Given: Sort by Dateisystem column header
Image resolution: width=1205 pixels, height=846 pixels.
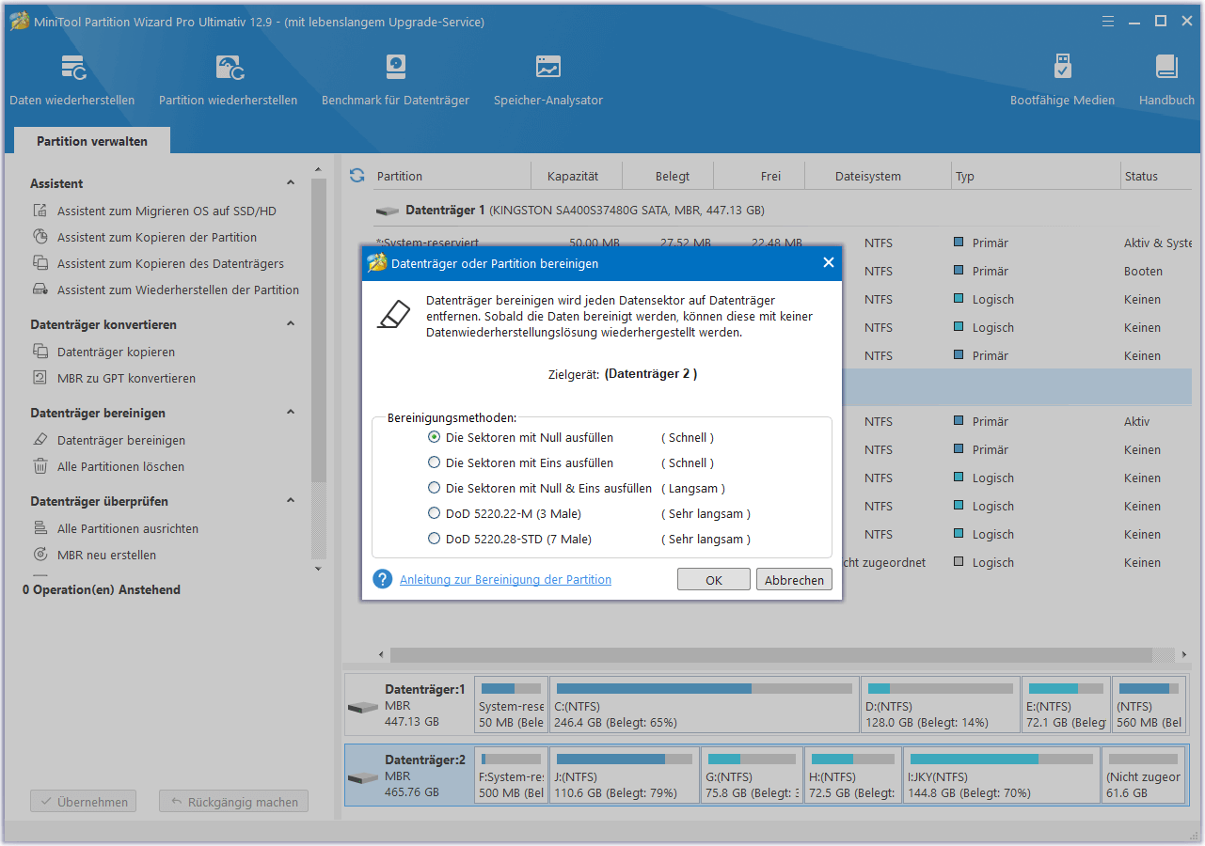Looking at the screenshot, I should (x=867, y=176).
